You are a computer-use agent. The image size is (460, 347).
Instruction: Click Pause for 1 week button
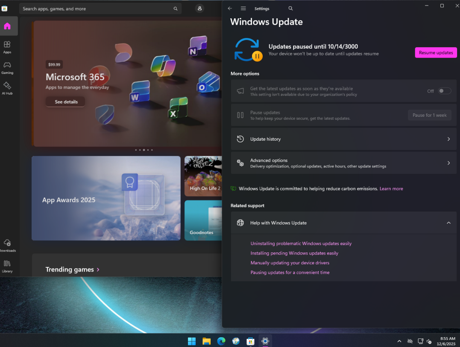(x=430, y=115)
